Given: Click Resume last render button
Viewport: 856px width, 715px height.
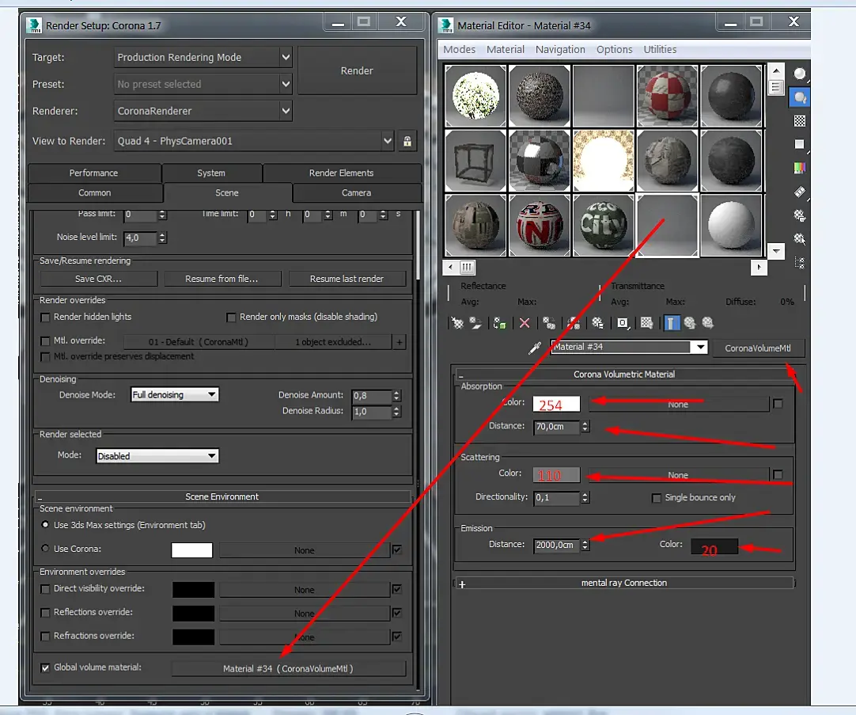Looking at the screenshot, I should pyautogui.click(x=347, y=280).
